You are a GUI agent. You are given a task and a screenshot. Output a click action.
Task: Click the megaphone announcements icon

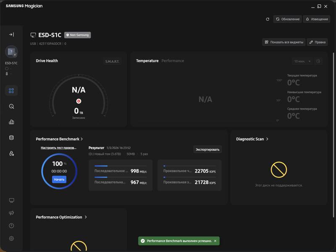click(11, 213)
